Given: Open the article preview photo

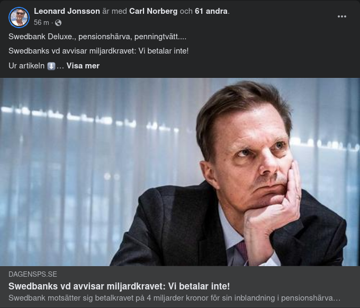Looking at the screenshot, I should point(180,172).
